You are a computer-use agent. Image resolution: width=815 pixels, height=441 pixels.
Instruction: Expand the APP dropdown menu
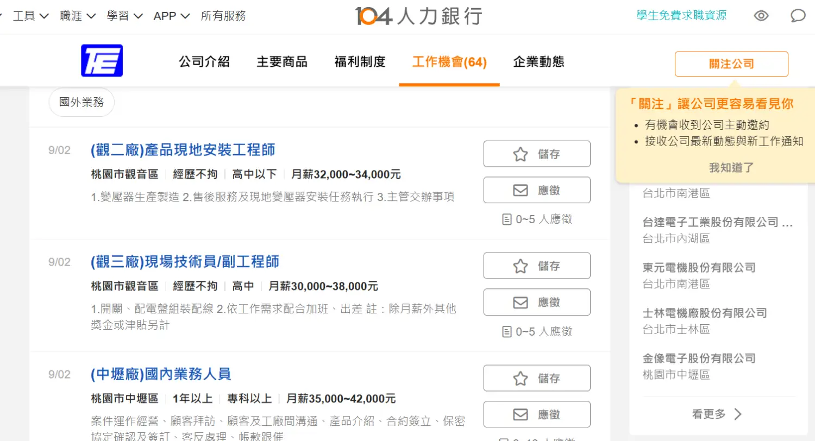[x=172, y=16]
